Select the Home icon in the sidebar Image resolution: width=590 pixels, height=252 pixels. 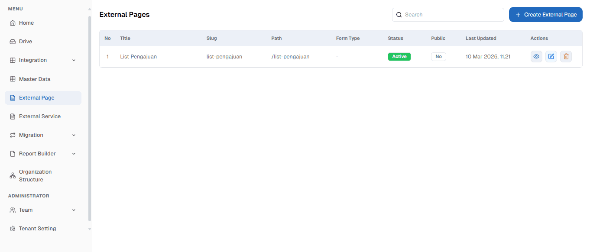pyautogui.click(x=13, y=23)
